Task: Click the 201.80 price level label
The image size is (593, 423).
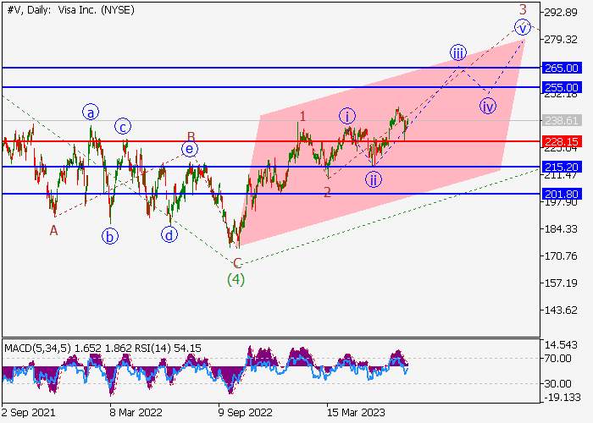Action: (562, 194)
